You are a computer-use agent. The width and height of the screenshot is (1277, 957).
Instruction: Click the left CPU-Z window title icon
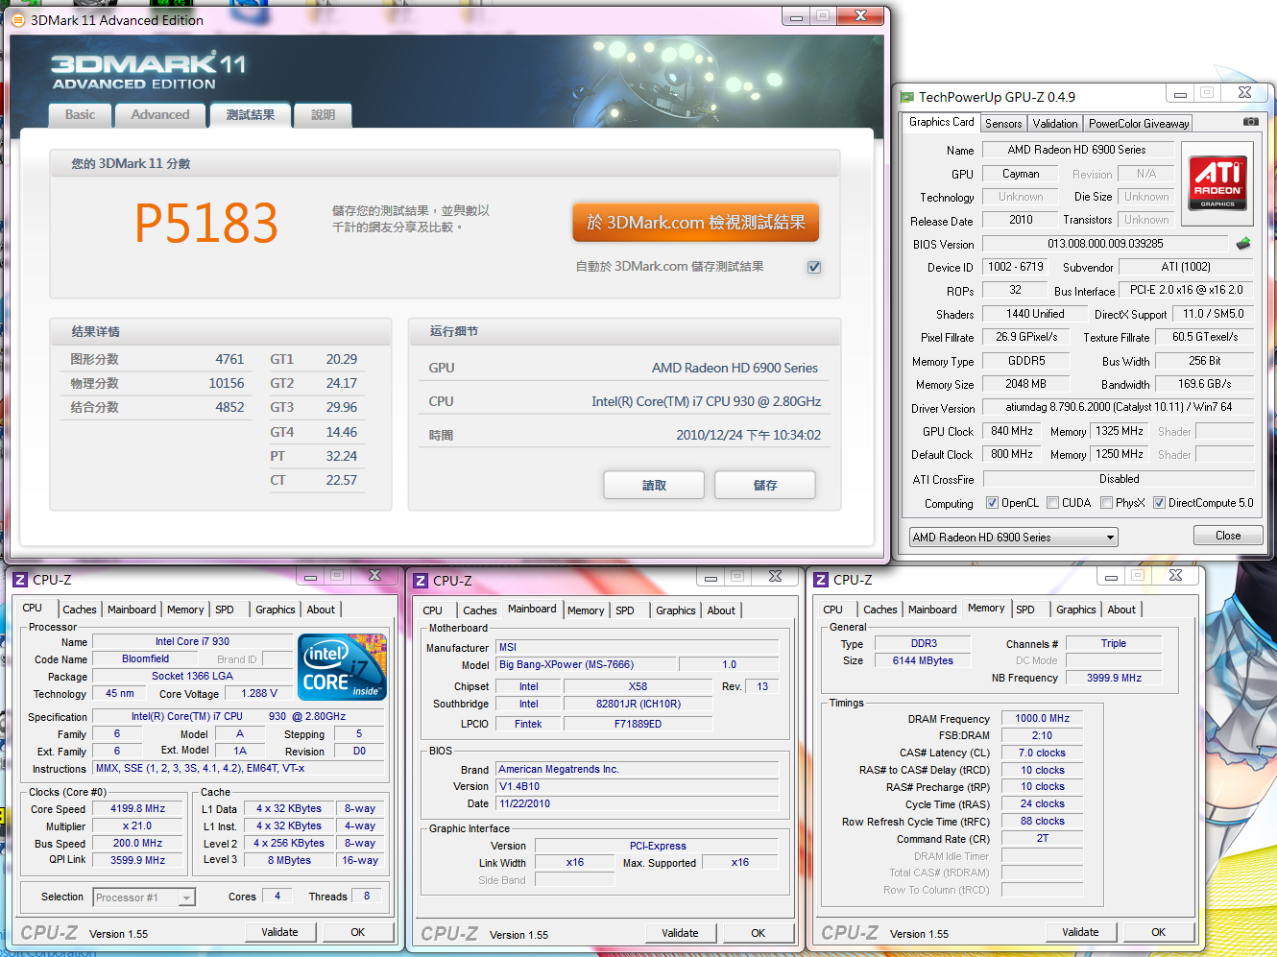click(19, 580)
